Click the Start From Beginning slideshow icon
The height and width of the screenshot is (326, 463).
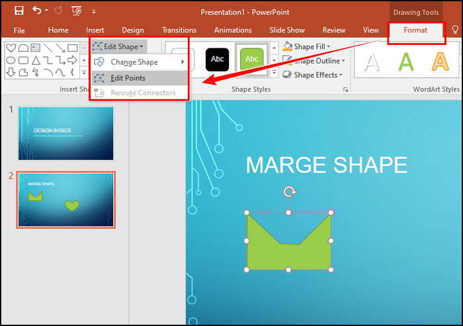(x=77, y=11)
